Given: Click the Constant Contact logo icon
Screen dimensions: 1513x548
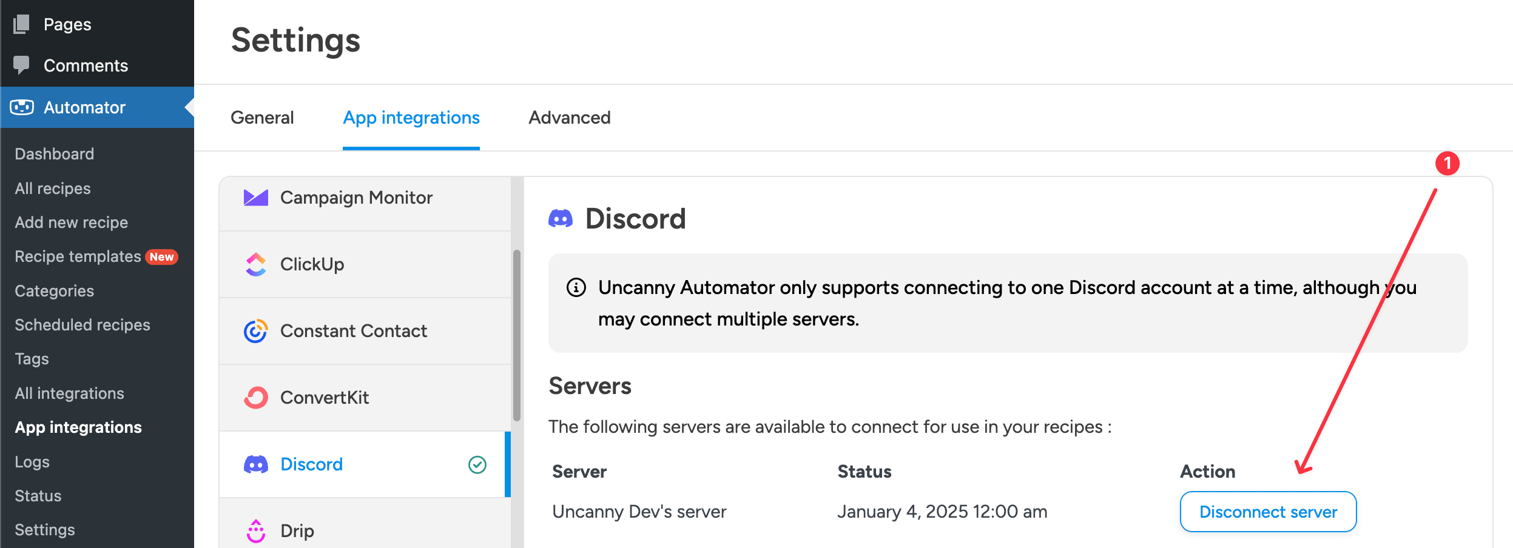Looking at the screenshot, I should coord(256,331).
